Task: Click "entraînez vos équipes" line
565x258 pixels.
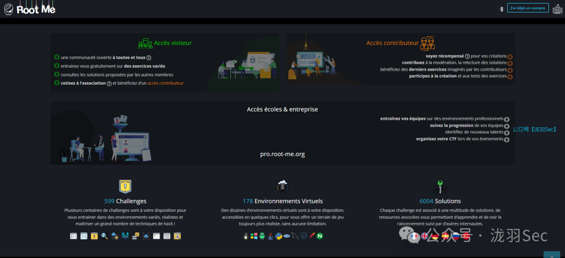Action: [442, 119]
